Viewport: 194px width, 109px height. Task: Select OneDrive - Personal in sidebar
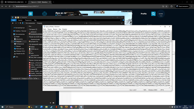click(20, 31)
